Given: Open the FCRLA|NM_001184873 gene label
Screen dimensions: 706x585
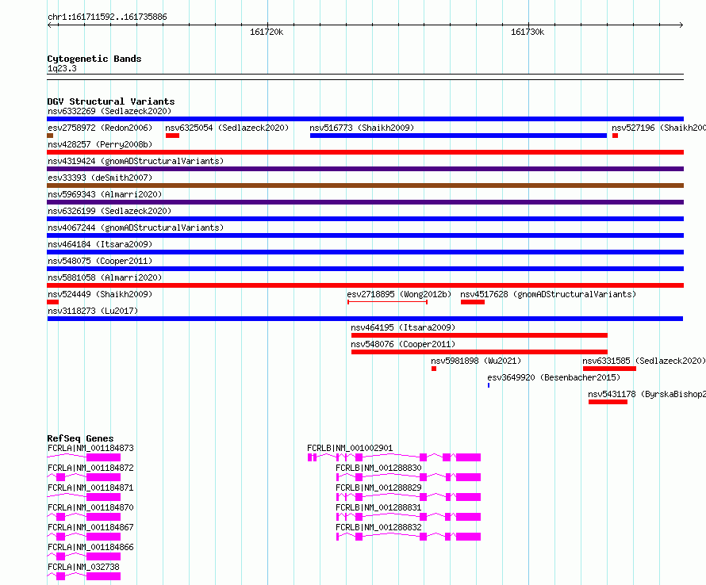Looking at the screenshot, I should pyautogui.click(x=90, y=448).
